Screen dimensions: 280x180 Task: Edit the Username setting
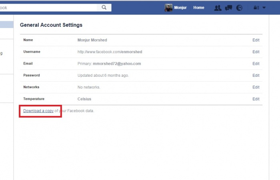(x=256, y=52)
